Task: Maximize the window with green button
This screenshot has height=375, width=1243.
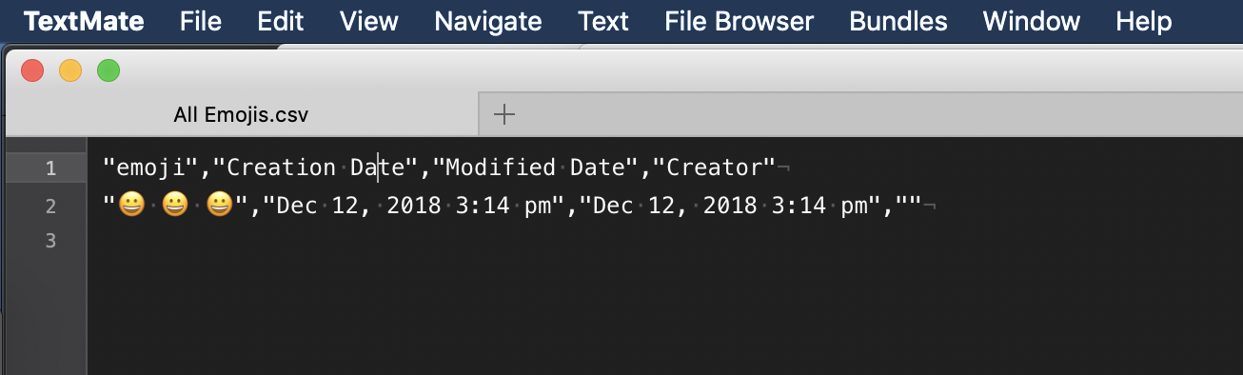Action: (x=109, y=70)
